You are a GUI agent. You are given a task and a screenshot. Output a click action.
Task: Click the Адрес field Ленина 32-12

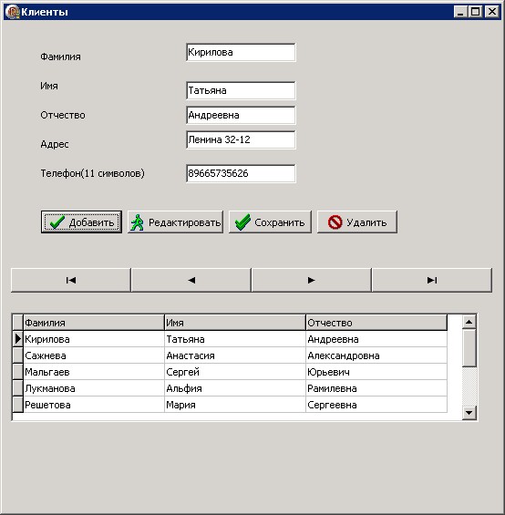[241, 139]
